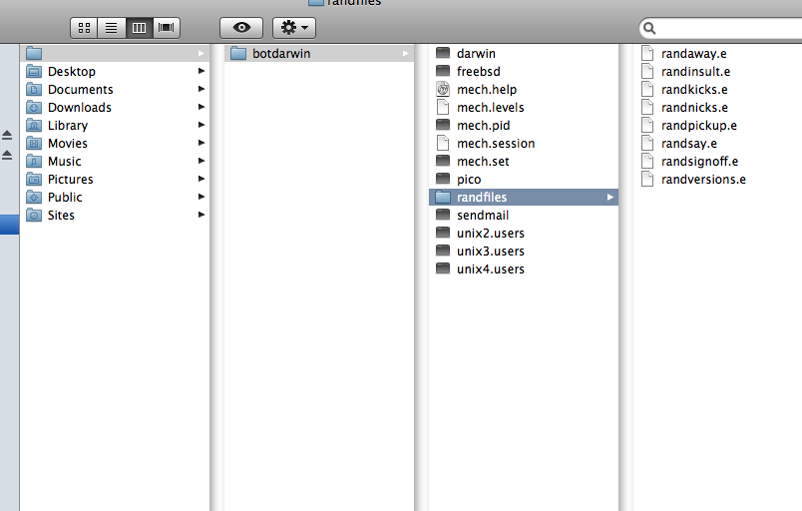Select the Downloads folder icon
Viewport: 802px width, 511px height.
tap(34, 108)
